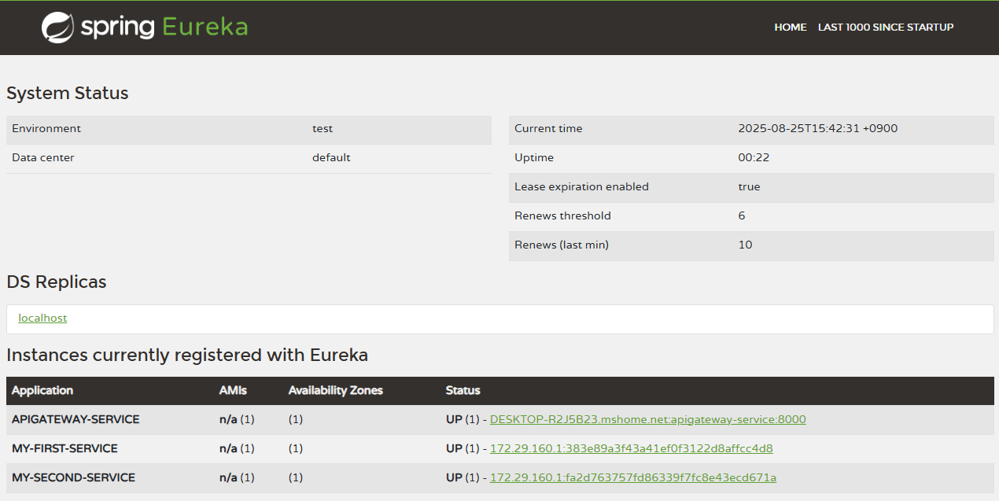Click the Data center default entry
This screenshot has width=999, height=501.
[x=331, y=157]
